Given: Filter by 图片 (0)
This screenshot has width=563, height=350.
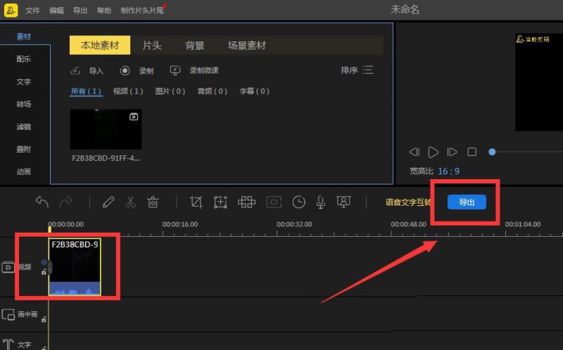Looking at the screenshot, I should (x=170, y=91).
